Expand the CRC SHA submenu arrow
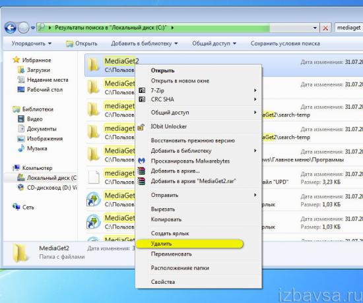Viewport: 363px width, 303px height. [x=255, y=99]
